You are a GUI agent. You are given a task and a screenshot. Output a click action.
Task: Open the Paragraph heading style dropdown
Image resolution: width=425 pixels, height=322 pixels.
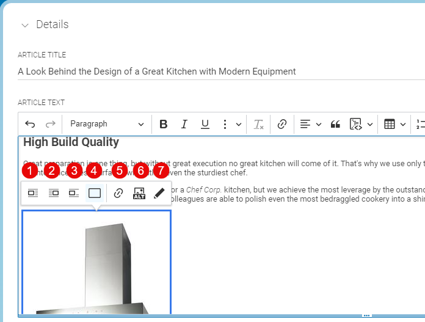(x=107, y=124)
